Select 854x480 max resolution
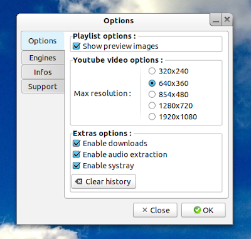The image size is (251, 239). [x=152, y=95]
